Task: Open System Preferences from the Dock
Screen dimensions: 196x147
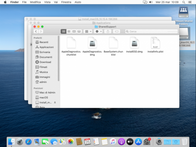Action: pyautogui.click(x=147, y=142)
